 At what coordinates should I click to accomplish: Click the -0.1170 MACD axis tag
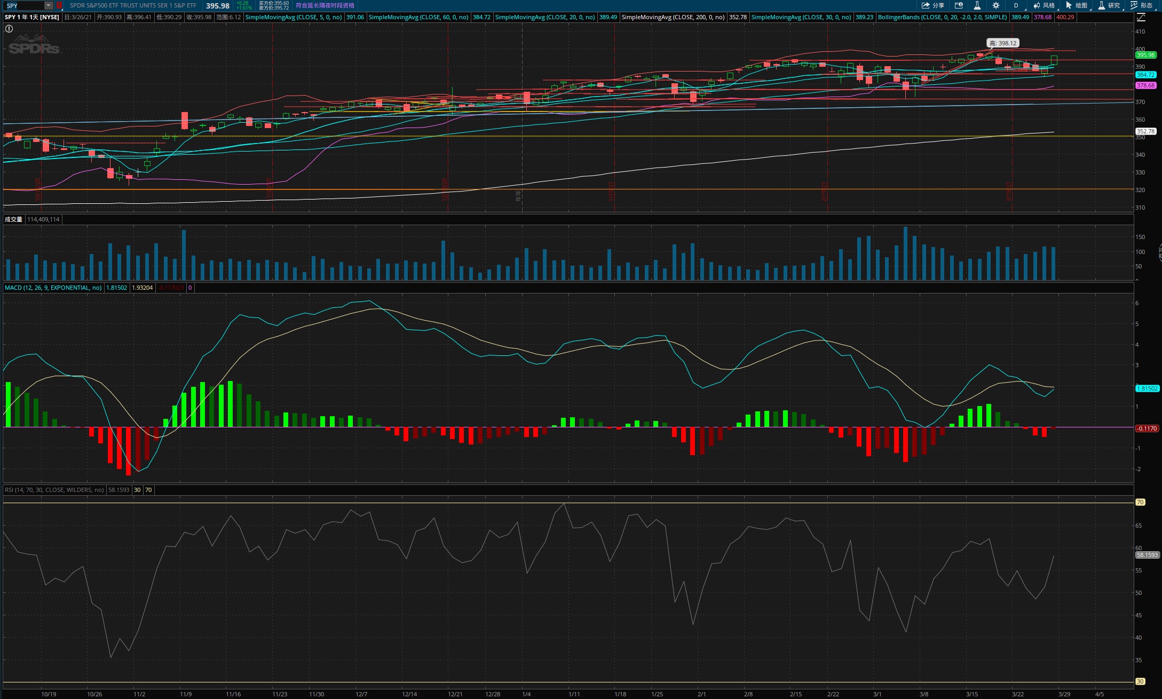tap(1147, 428)
